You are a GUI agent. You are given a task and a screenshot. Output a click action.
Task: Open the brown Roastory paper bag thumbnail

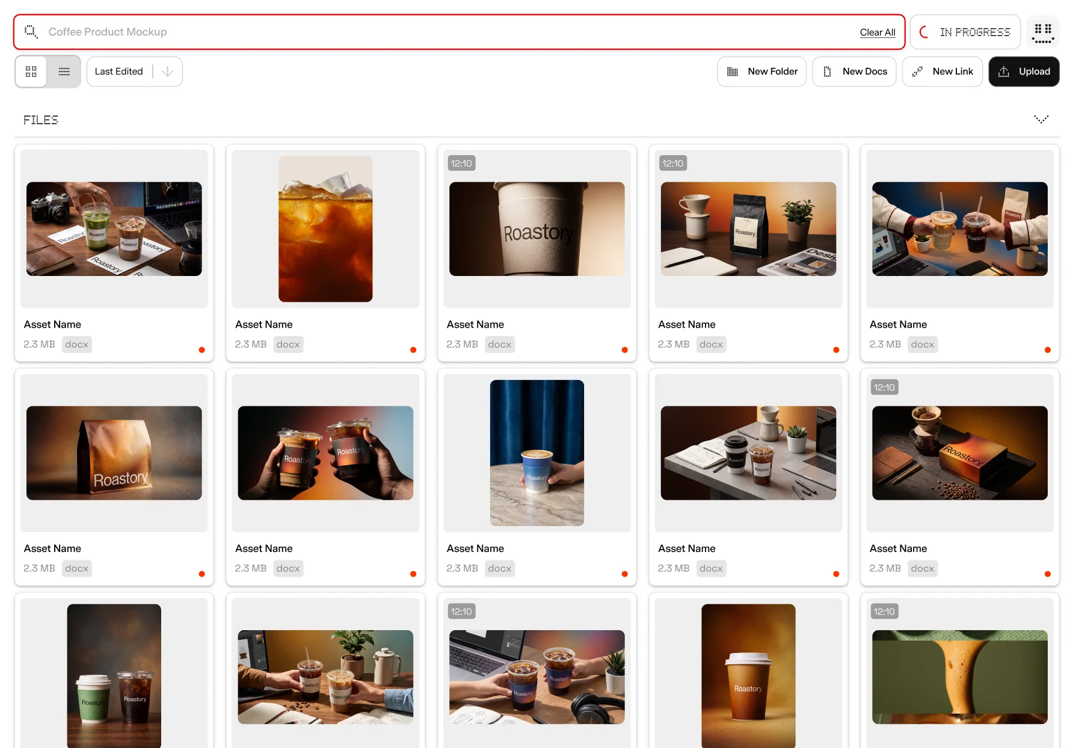point(114,453)
